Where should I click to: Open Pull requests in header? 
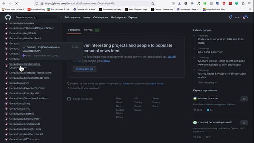72,17
